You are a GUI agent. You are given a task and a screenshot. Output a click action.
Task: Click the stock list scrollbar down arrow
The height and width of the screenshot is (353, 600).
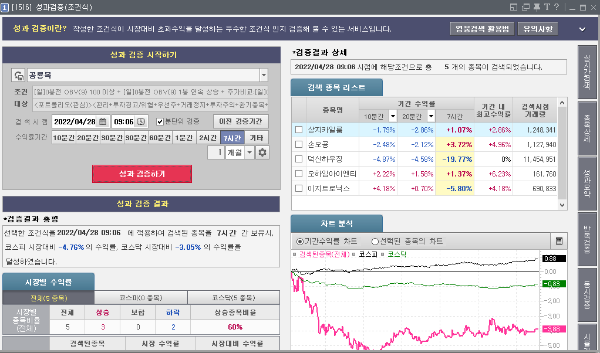pyautogui.click(x=562, y=205)
